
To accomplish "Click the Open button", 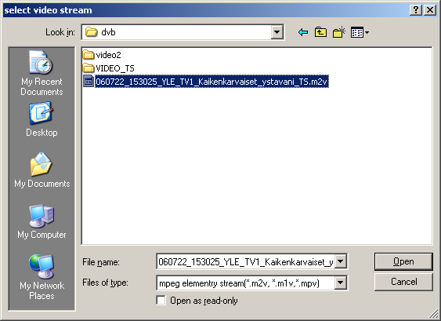I will coord(403,261).
